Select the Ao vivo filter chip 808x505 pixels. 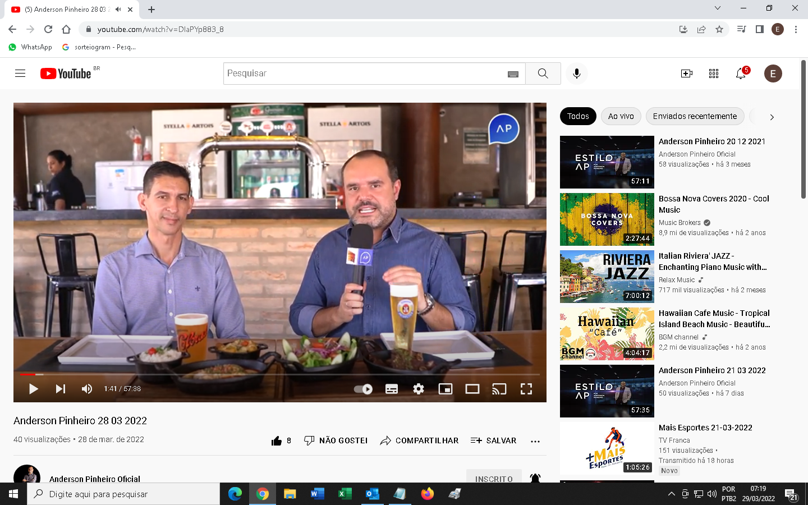click(x=621, y=116)
